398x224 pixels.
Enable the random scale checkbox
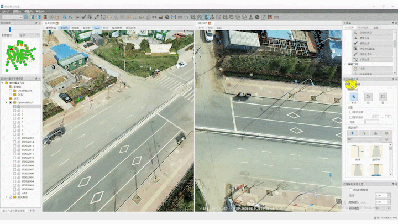[x=351, y=117]
